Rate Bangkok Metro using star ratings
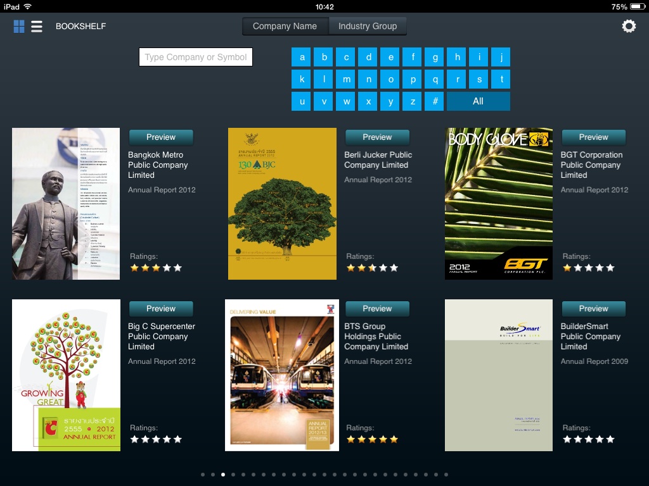Image resolution: width=649 pixels, height=486 pixels. pos(156,268)
